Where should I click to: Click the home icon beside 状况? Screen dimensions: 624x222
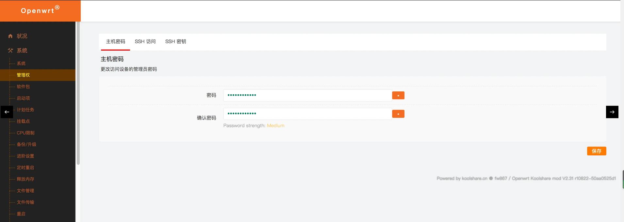pyautogui.click(x=10, y=36)
